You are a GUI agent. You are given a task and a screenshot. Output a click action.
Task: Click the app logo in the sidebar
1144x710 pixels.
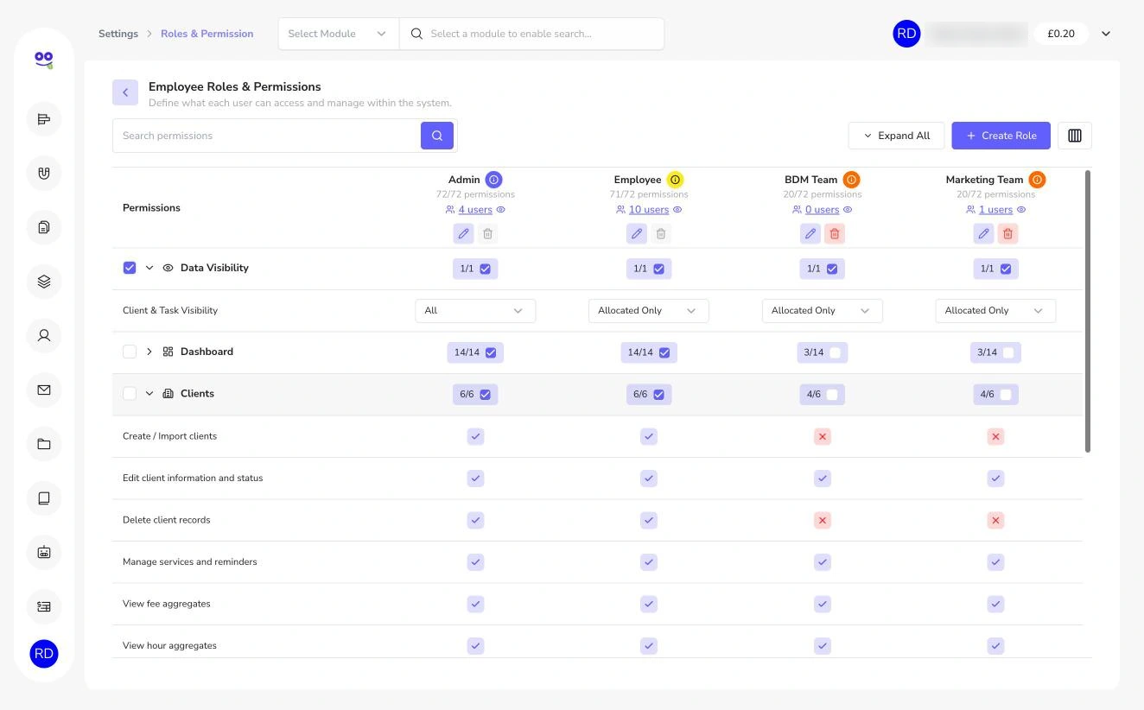(44, 60)
